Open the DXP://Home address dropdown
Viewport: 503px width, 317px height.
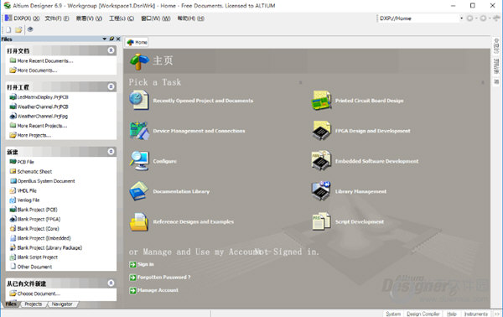[461, 18]
